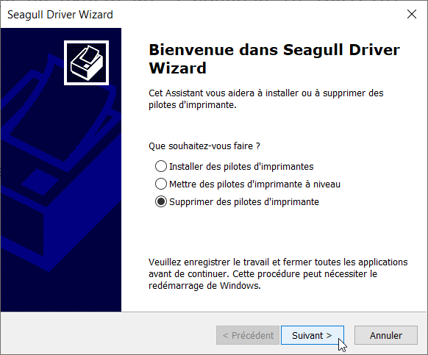Click the Suivant button to continue
Viewport: 428px width, 355px height.
[x=313, y=335]
